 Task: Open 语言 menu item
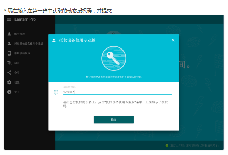click(x=17, y=63)
